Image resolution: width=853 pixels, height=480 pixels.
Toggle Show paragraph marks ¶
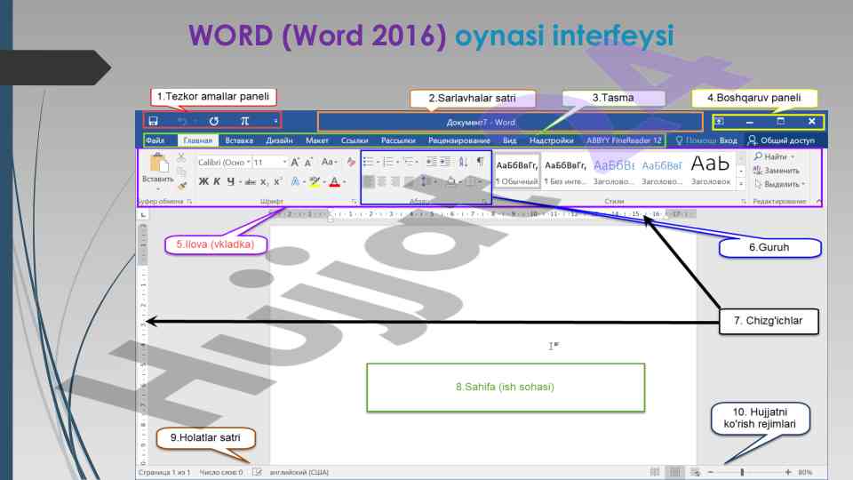click(480, 161)
